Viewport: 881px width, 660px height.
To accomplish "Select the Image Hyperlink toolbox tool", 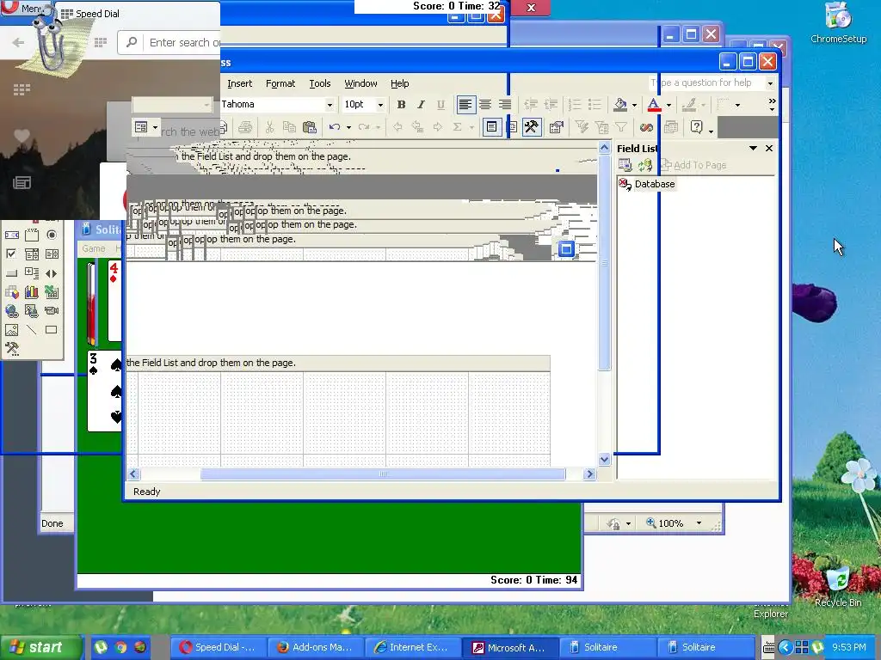I will 32,311.
